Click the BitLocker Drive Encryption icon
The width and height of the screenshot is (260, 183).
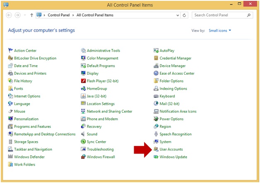11,59
